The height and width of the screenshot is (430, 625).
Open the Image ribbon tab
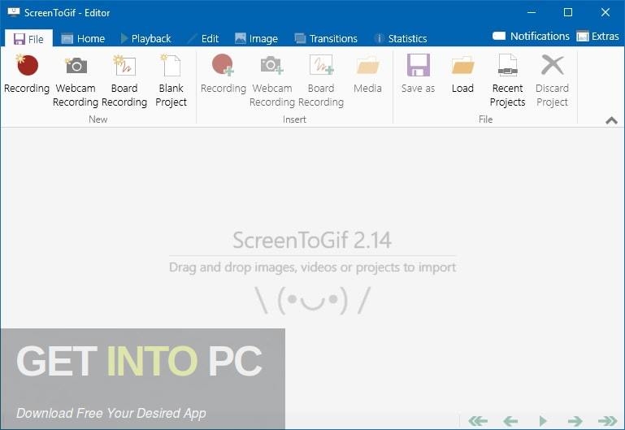256,39
